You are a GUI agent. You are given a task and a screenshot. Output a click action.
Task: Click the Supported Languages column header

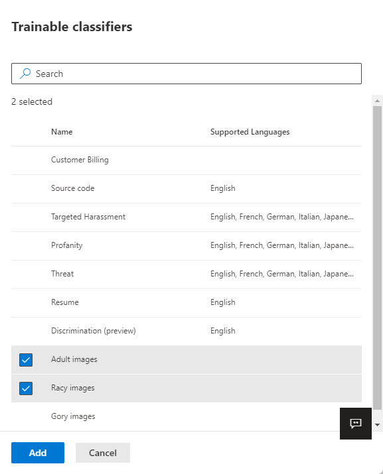click(250, 132)
